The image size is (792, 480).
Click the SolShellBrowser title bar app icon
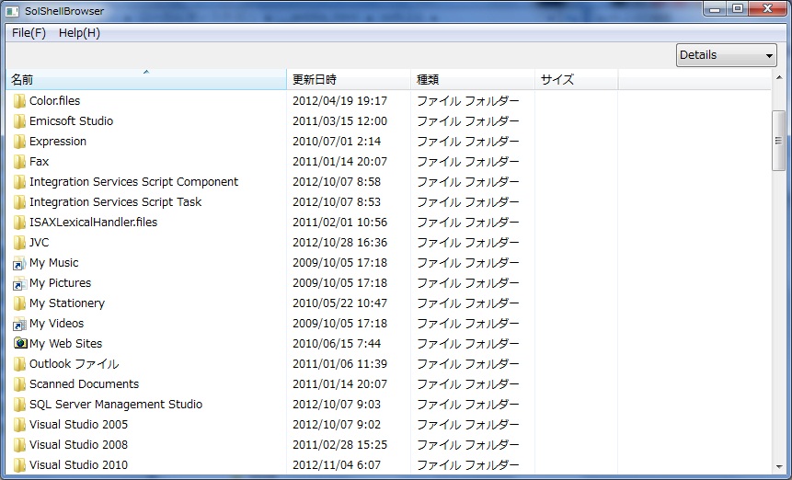click(13, 11)
